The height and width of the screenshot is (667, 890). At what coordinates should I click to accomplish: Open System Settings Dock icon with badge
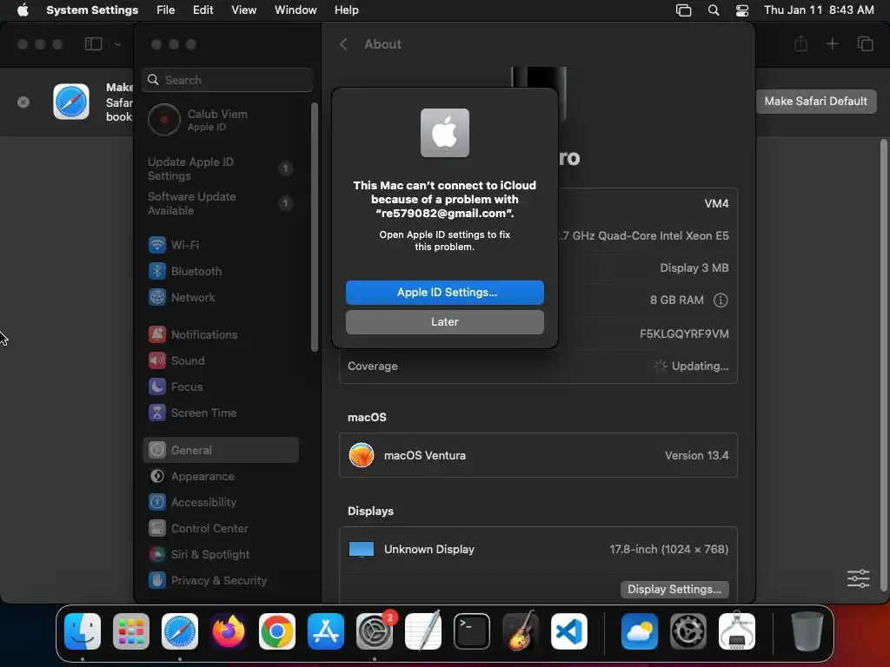coord(375,631)
